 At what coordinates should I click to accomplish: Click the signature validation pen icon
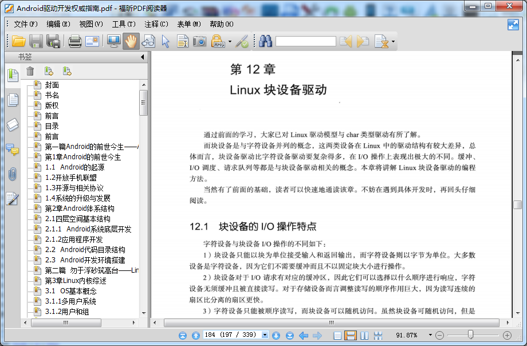(242, 41)
